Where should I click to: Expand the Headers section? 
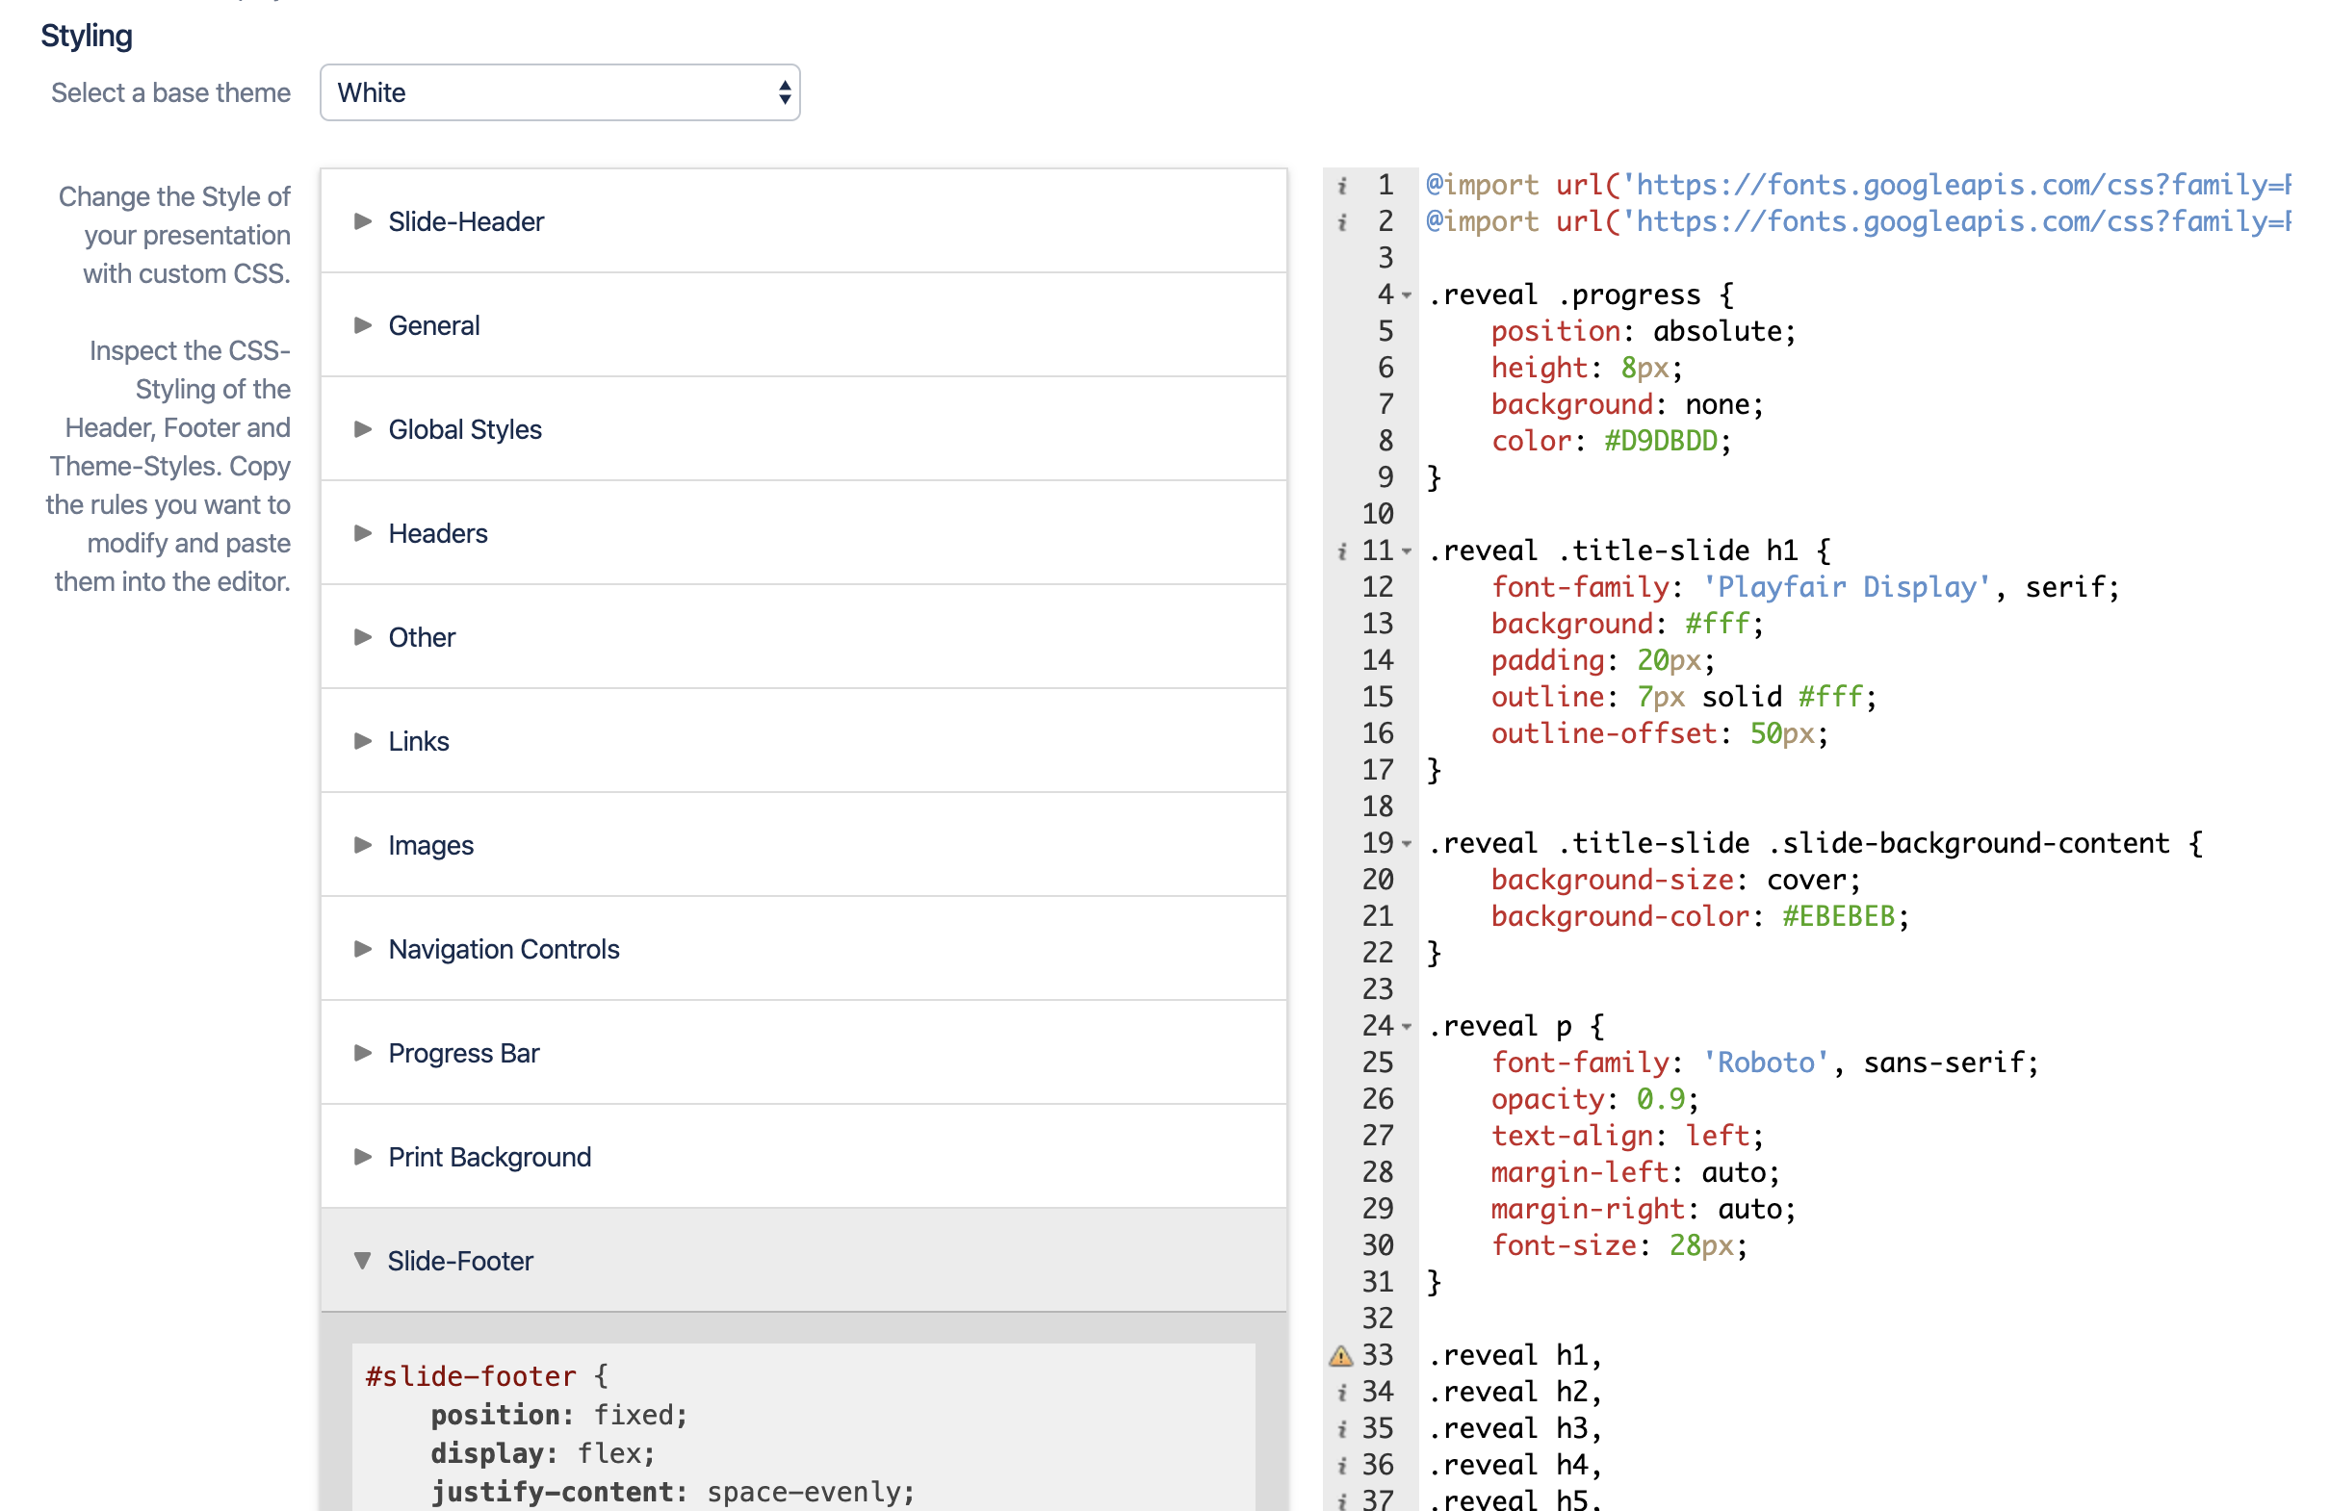[x=438, y=533]
